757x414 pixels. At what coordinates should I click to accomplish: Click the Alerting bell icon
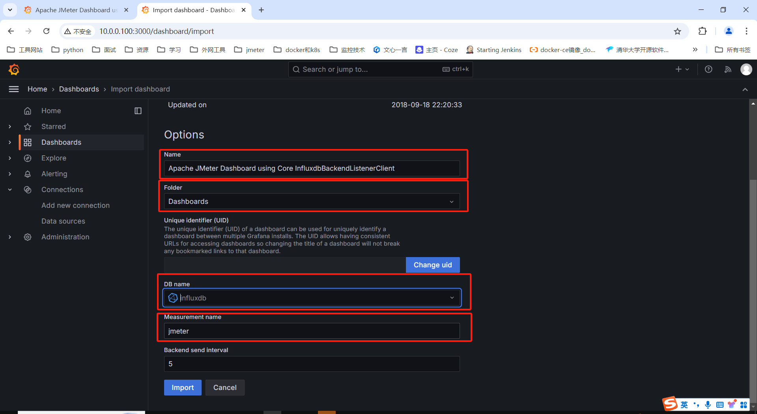28,174
